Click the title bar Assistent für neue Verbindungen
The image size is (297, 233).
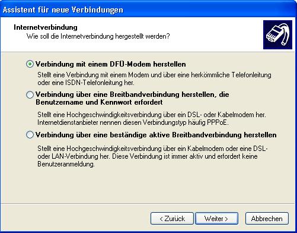tap(63, 10)
